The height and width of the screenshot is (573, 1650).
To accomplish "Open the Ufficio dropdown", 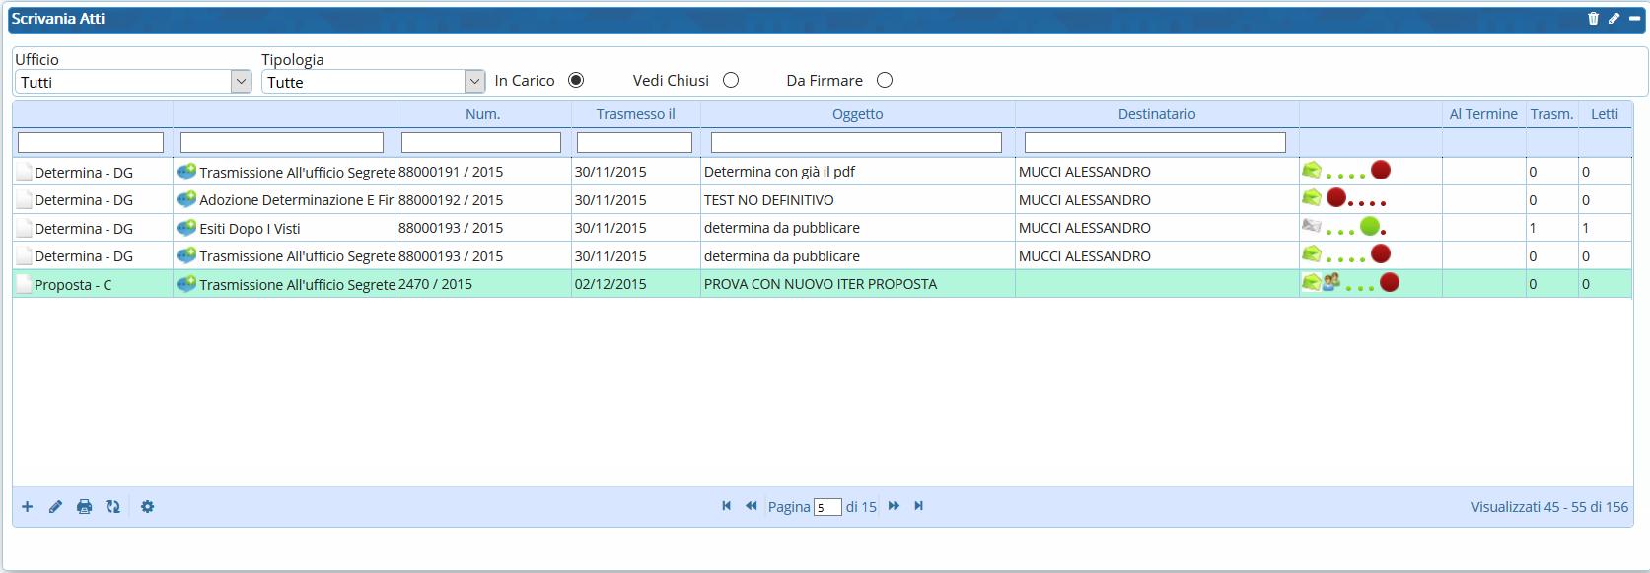I will (x=241, y=82).
